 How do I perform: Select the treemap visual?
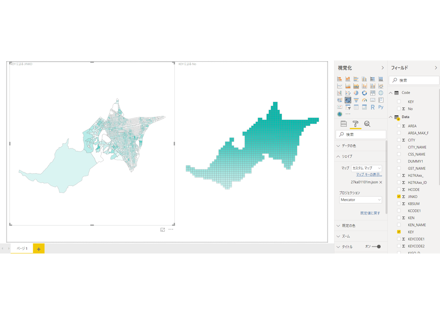click(x=373, y=93)
